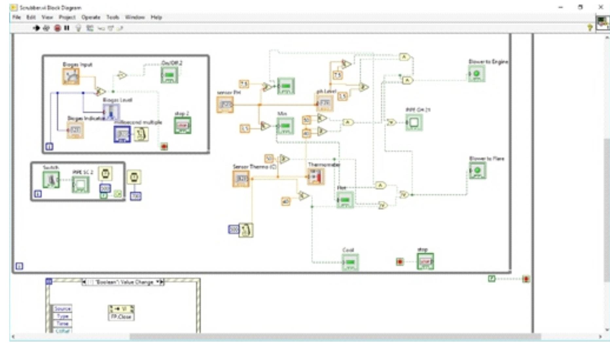610x343 pixels.
Task: Open the Help menu
Action: [156, 17]
